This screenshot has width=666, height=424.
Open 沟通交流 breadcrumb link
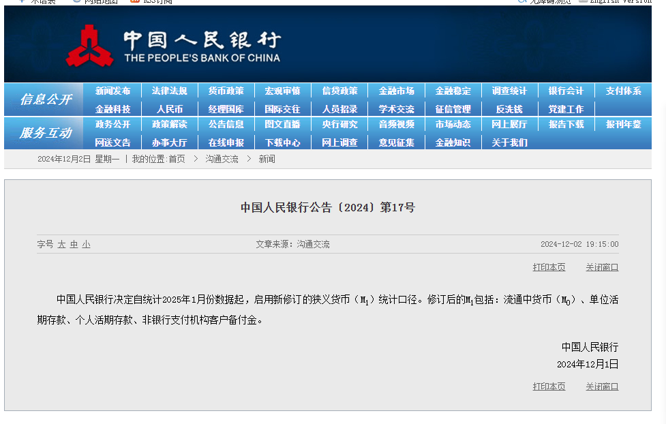pyautogui.click(x=222, y=159)
